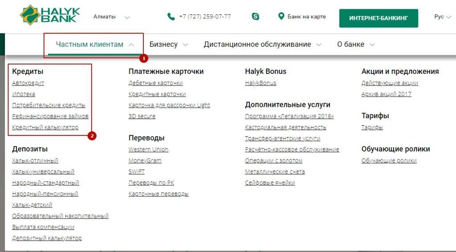The image size is (456, 252).
Task: Open the Банк на карте link
Action: point(306,17)
